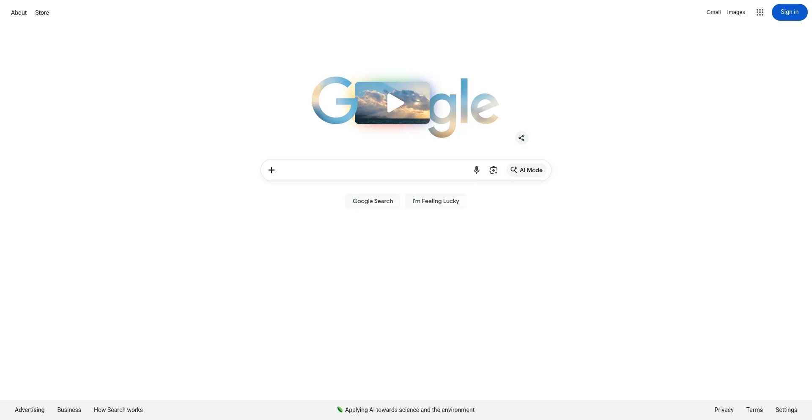Open the Google apps grid icon
This screenshot has height=420, width=812.
pos(760,12)
